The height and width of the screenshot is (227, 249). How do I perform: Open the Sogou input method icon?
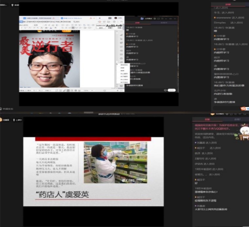pos(243,108)
